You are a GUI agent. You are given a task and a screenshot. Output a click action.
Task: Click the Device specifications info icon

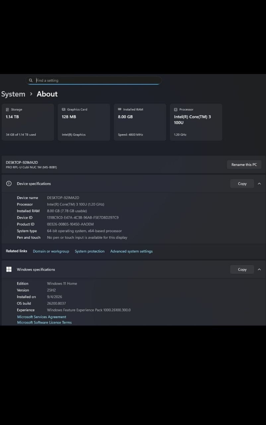tap(9, 184)
